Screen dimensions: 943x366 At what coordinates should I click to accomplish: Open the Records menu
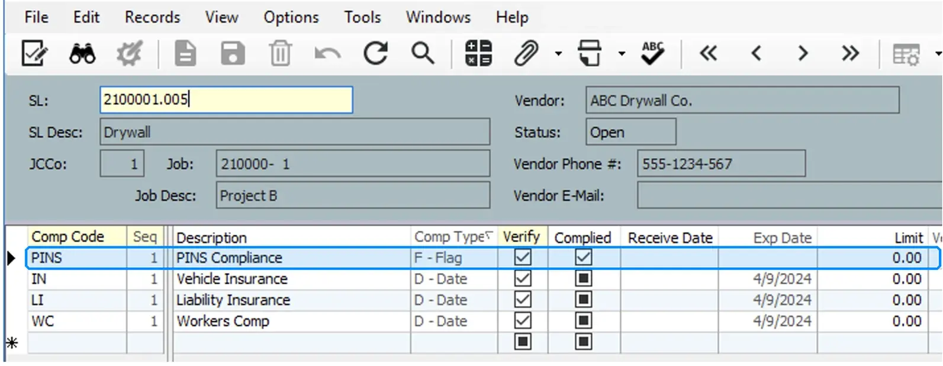(152, 17)
